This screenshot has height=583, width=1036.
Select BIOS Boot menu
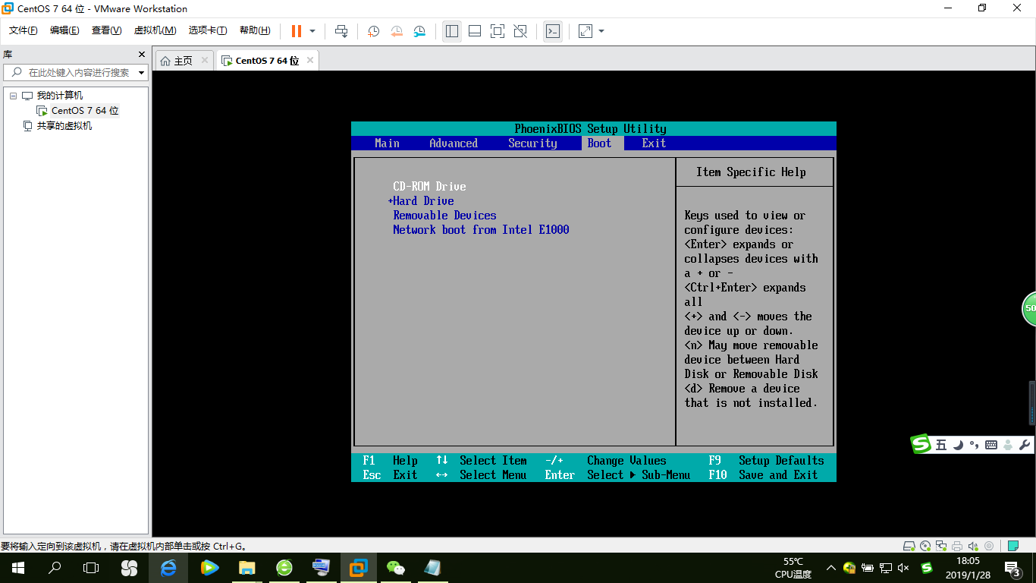[x=599, y=143]
